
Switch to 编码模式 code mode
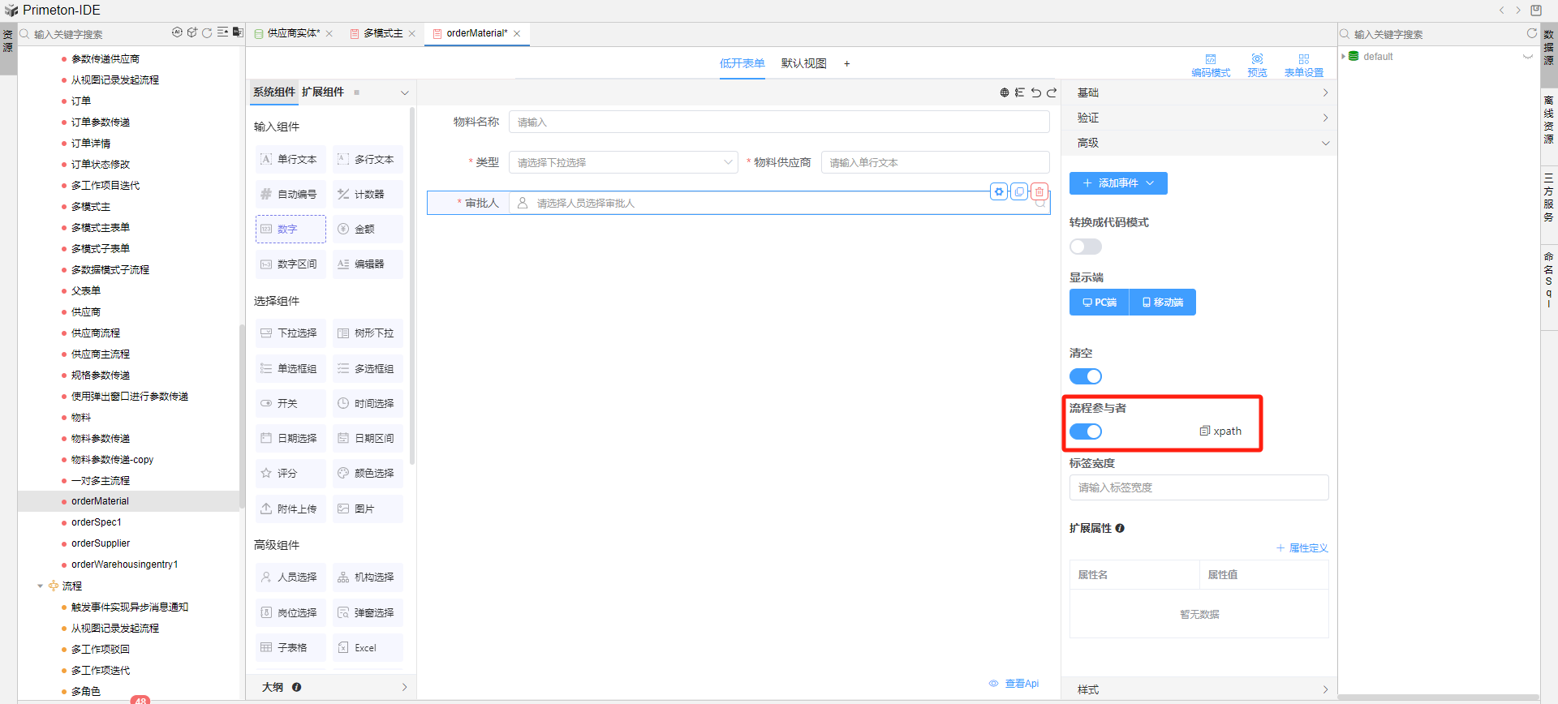1210,65
